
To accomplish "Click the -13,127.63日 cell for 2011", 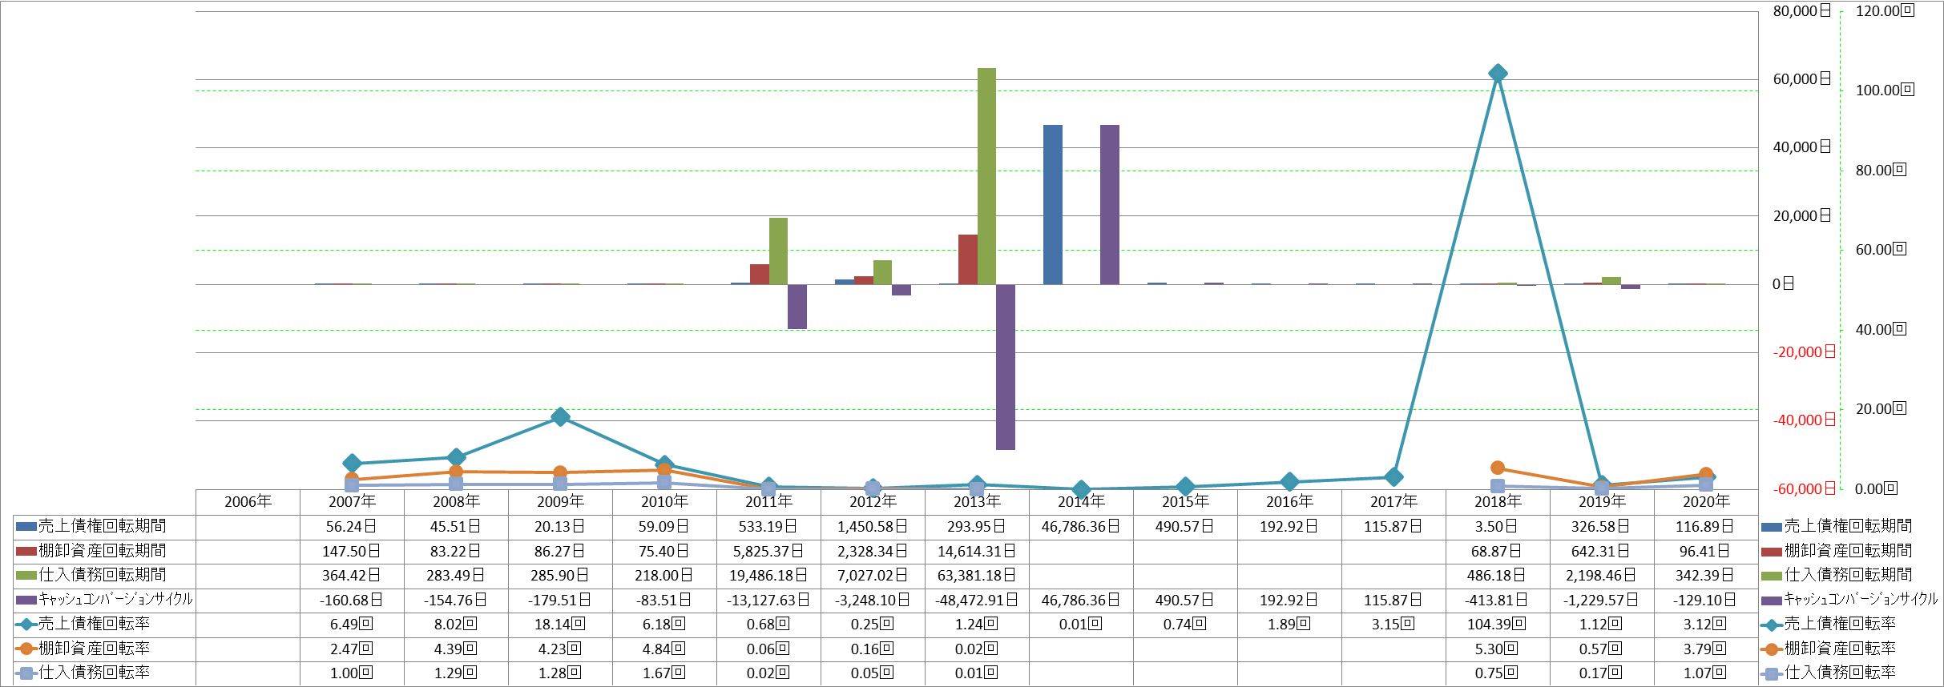I will [768, 600].
